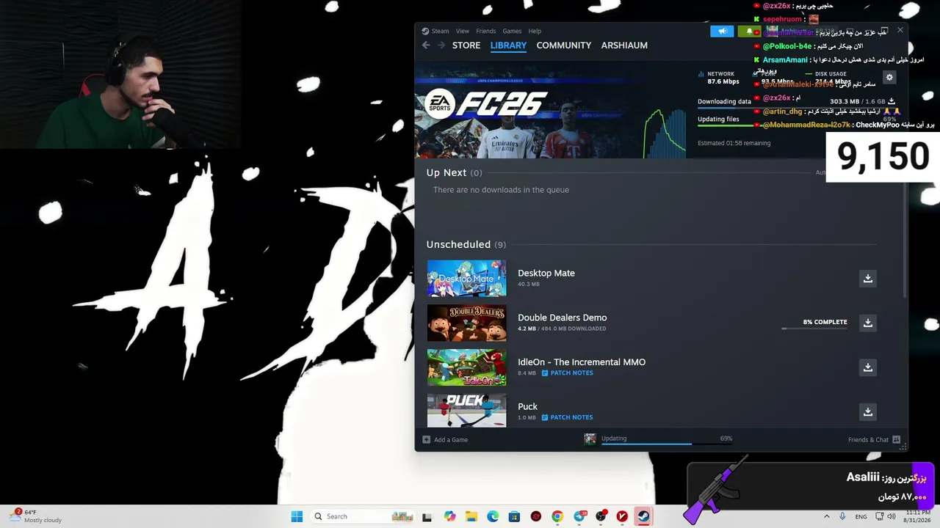940x528 pixels.
Task: Open download settings gear
Action: (x=889, y=77)
